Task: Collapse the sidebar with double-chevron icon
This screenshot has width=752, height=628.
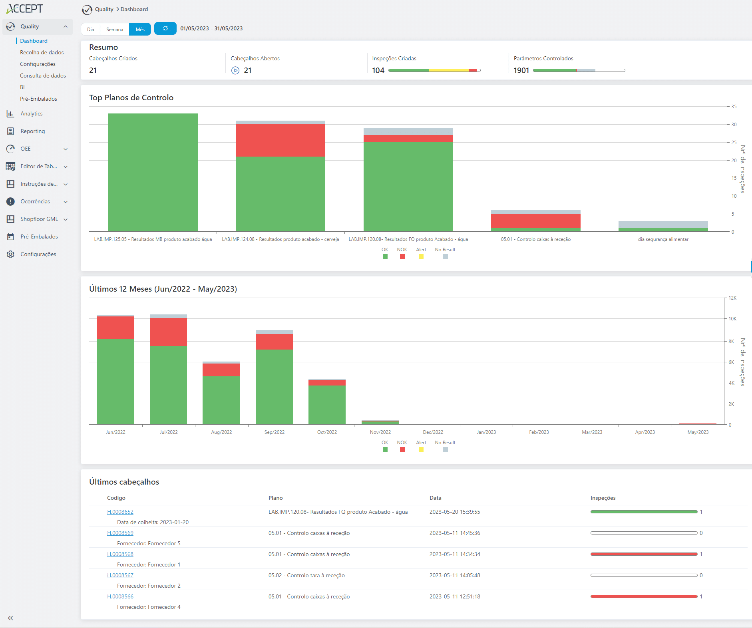Action: point(10,618)
